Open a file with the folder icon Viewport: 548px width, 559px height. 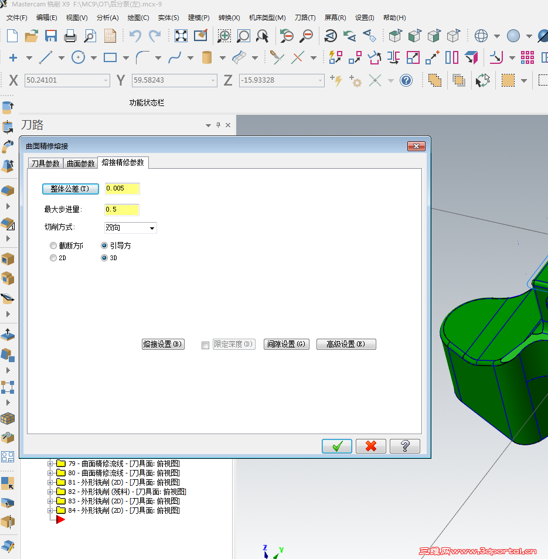point(32,36)
